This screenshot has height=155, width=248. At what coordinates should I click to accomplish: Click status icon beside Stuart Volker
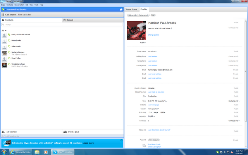pyautogui.click(x=9, y=58)
